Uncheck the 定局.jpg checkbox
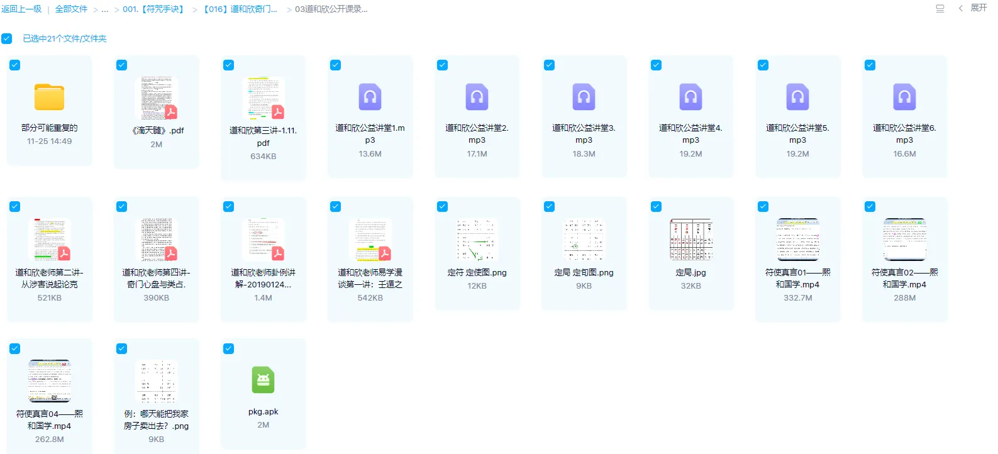Screen dimensions: 998x454 (x=657, y=207)
